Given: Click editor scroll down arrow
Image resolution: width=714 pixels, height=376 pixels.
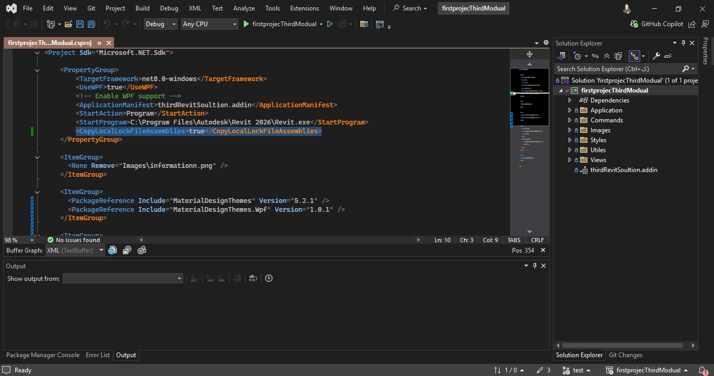Looking at the screenshot, I should pos(529,232).
